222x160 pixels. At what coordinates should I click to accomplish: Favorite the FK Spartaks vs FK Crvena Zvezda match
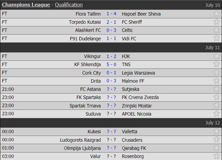217,97
